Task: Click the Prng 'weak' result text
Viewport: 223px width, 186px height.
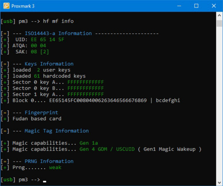Action: pos(55,167)
